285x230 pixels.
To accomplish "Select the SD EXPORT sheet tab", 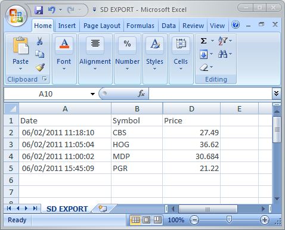I will (67, 209).
